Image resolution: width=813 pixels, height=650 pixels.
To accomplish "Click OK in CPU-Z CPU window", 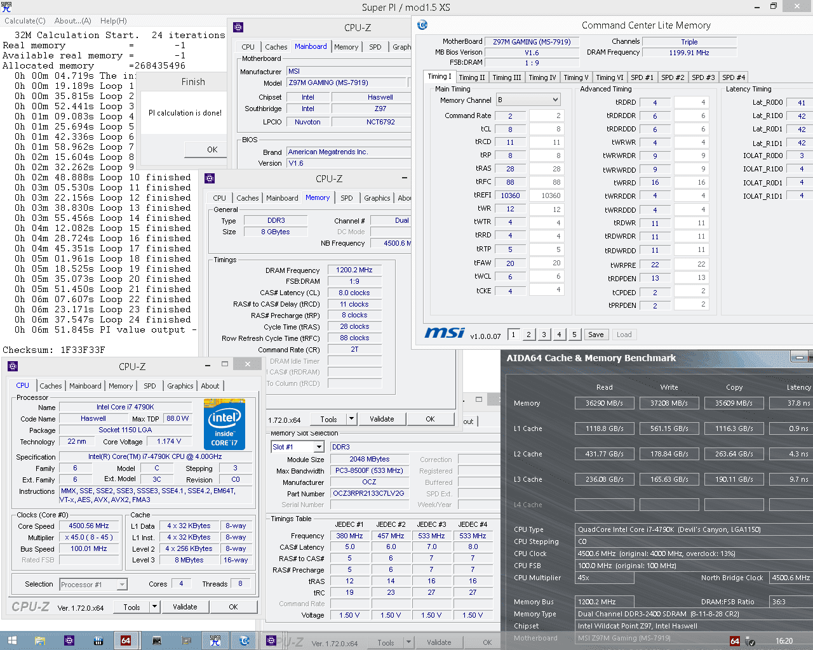I will pos(233,607).
